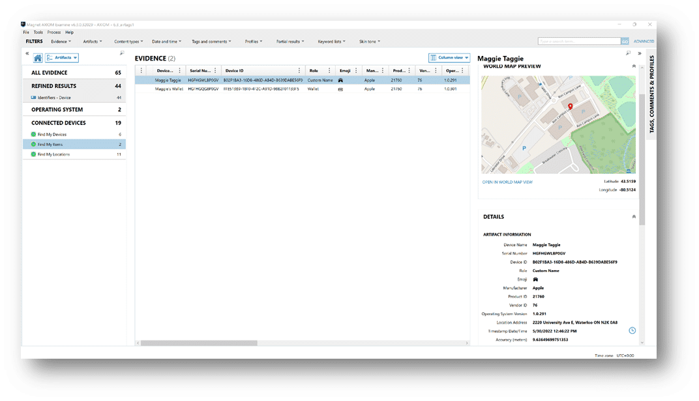
Task: Open the Serial Number column options menu
Action: click(215, 71)
